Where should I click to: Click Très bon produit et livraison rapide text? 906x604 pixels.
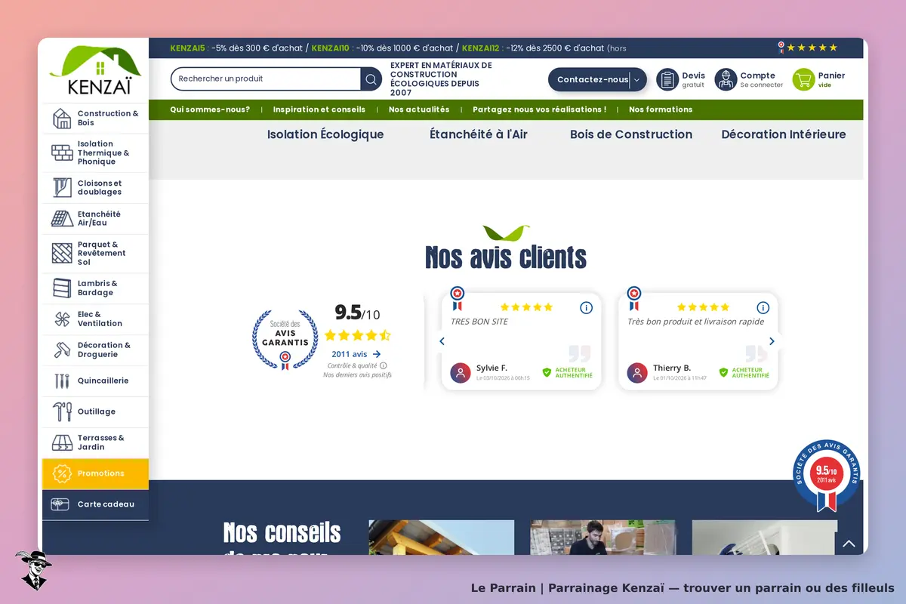pyautogui.click(x=695, y=322)
